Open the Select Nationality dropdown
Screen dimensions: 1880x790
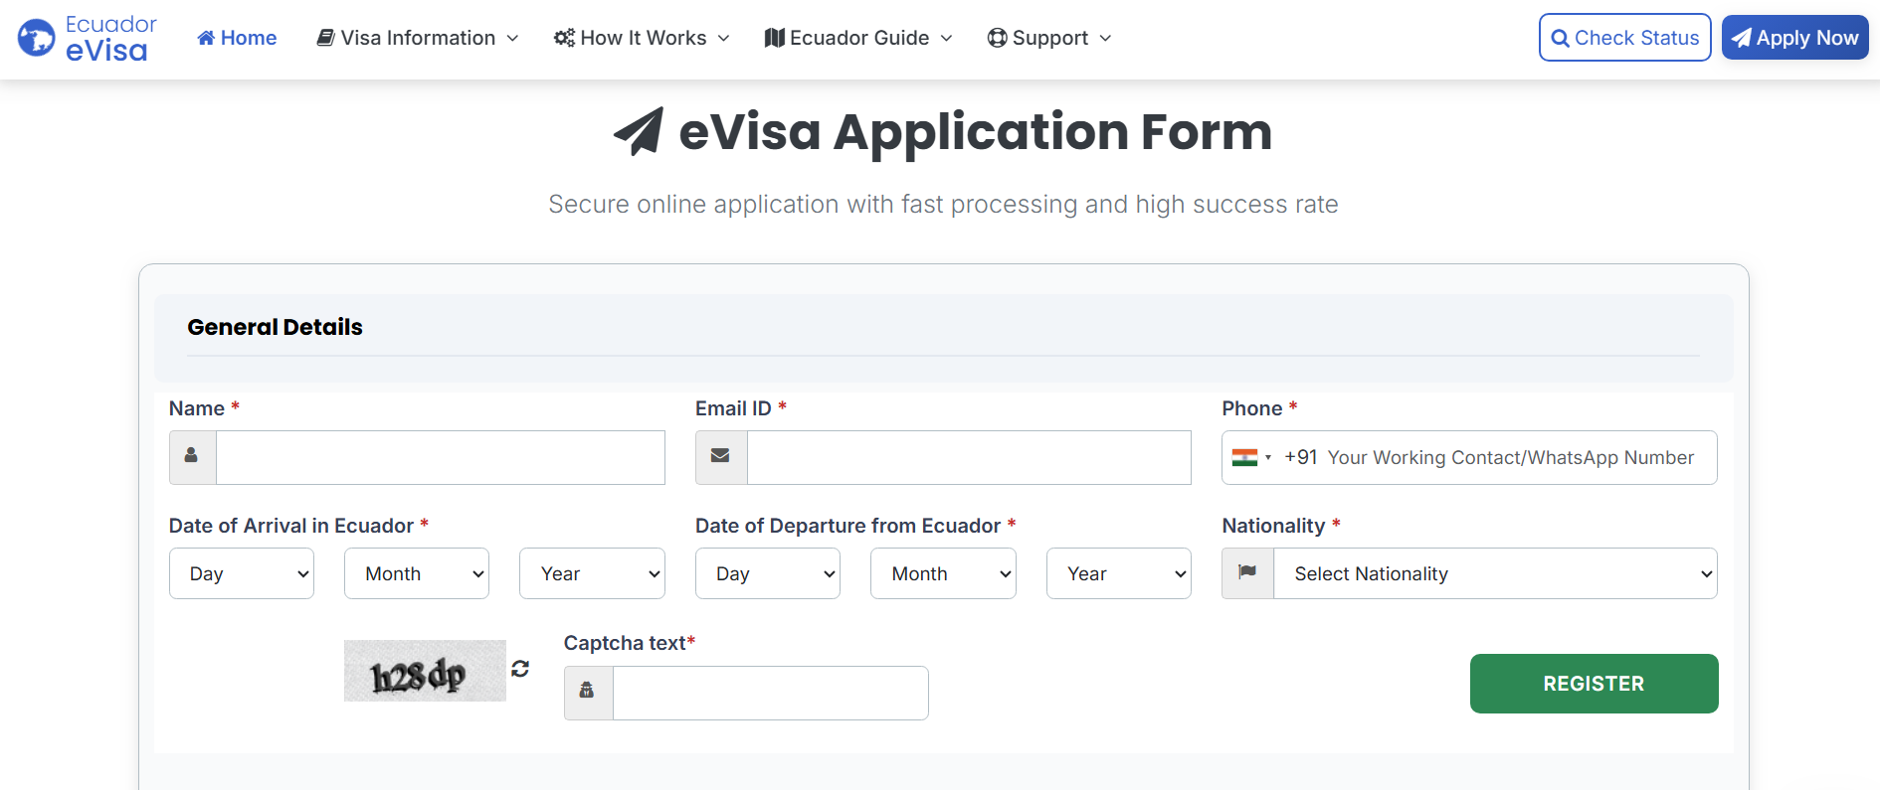(x=1494, y=573)
